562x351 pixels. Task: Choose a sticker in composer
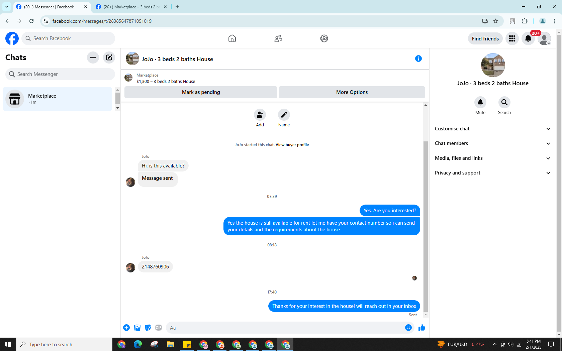148,328
